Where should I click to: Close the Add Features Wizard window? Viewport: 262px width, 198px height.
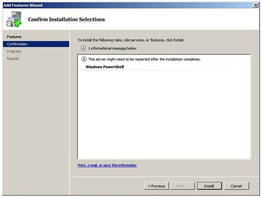click(255, 5)
